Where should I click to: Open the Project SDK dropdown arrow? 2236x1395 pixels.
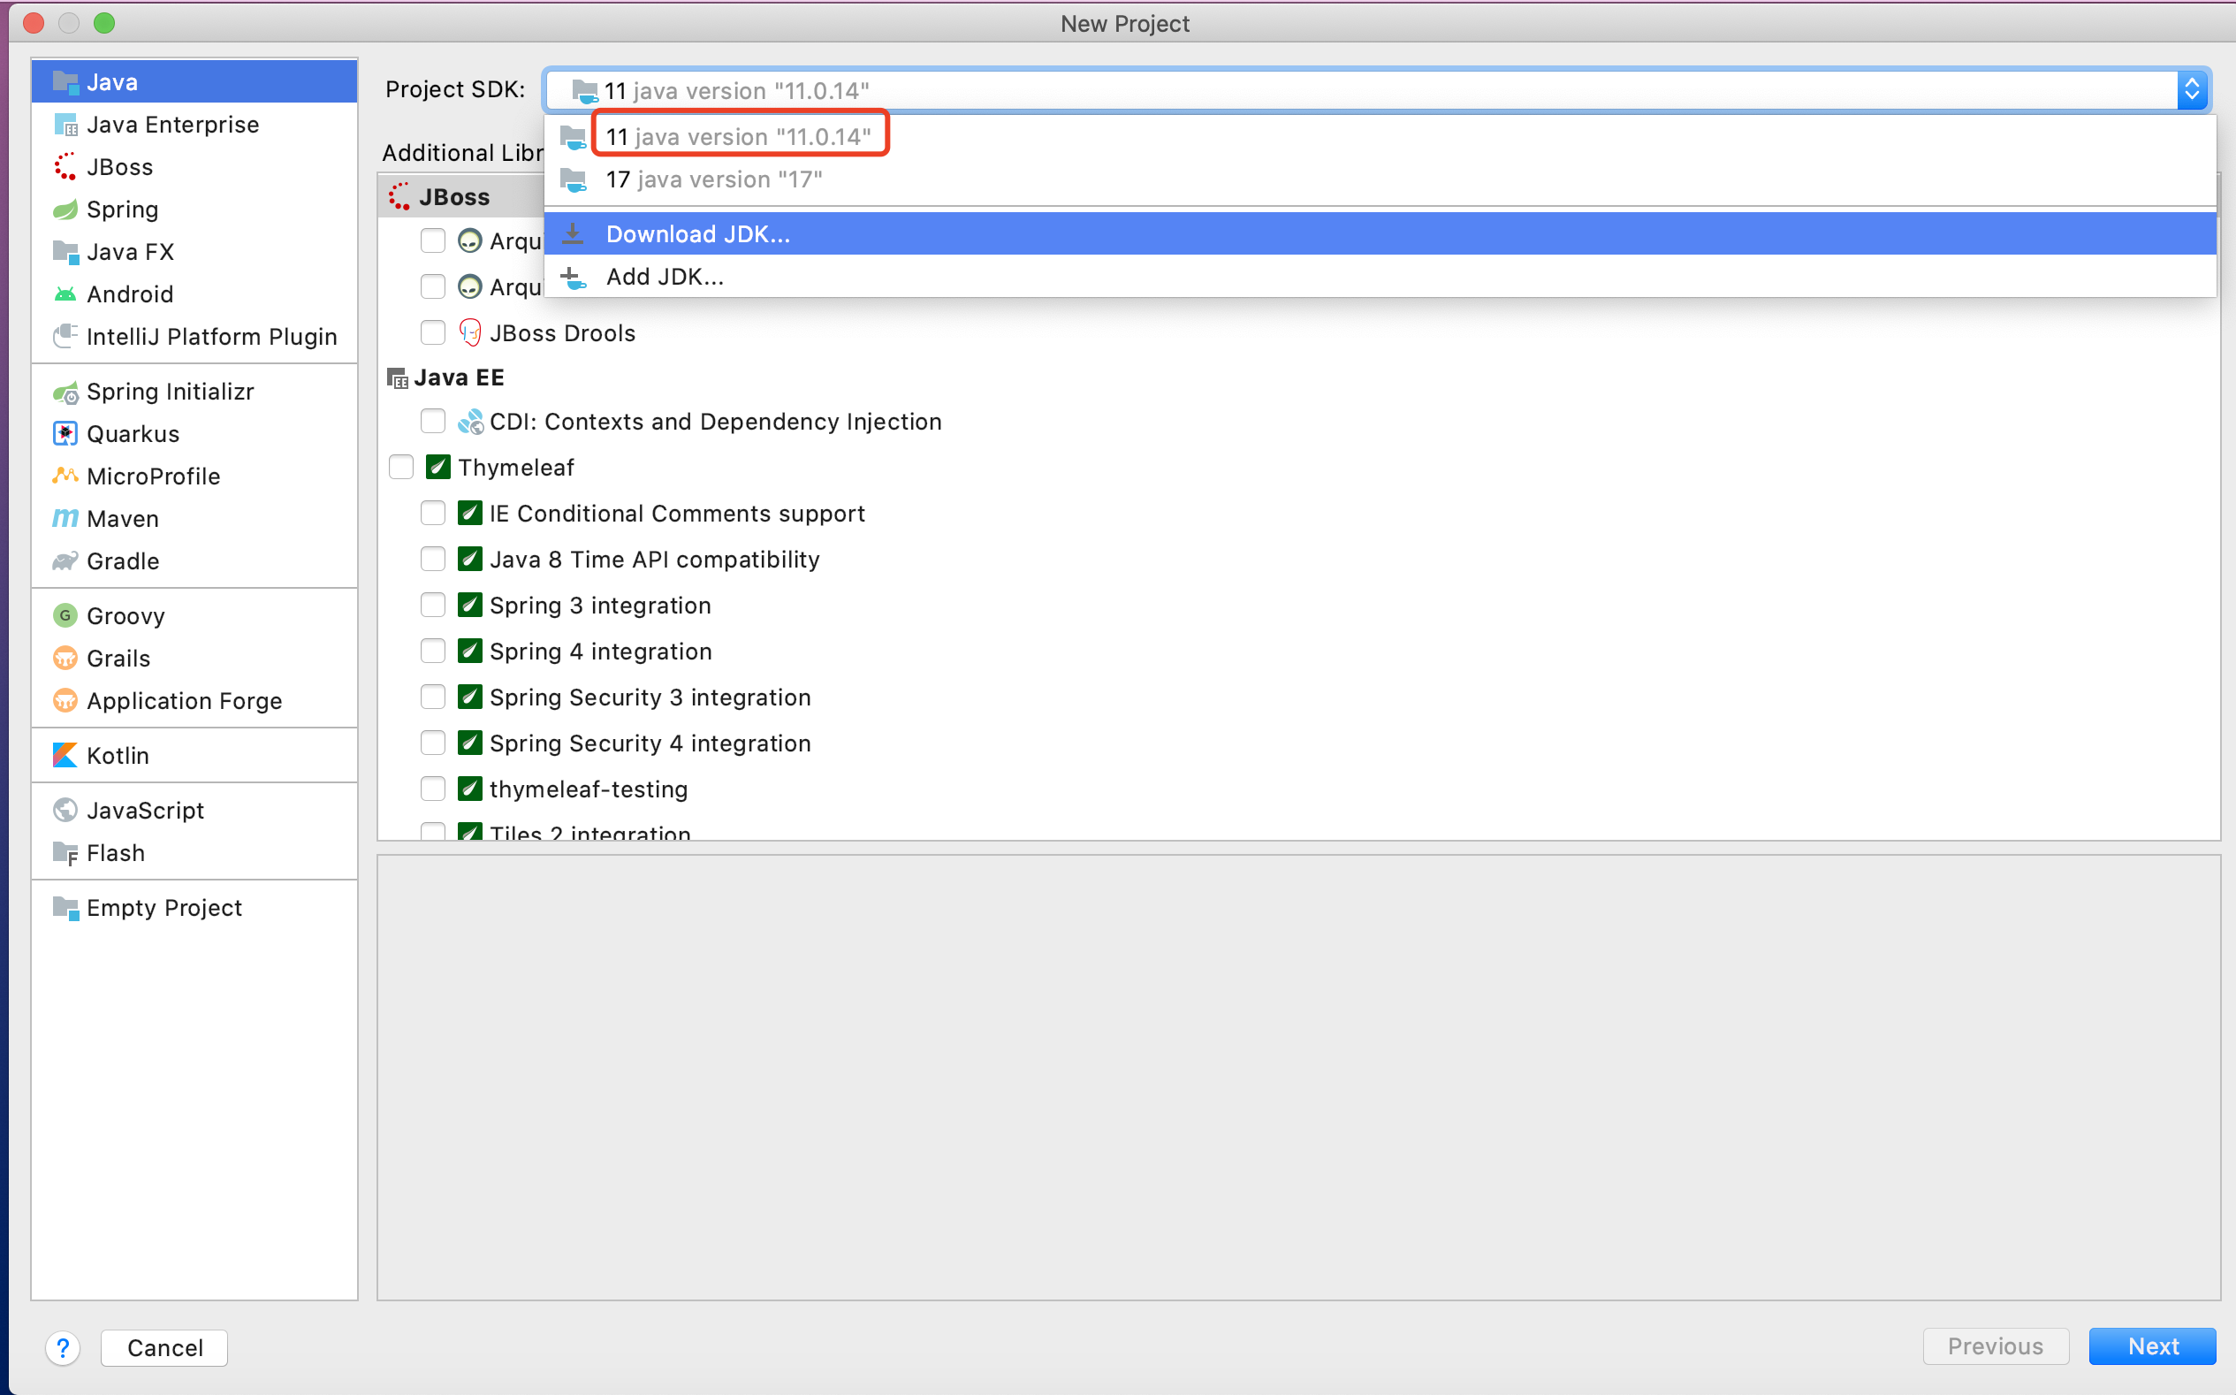pyautogui.click(x=2194, y=89)
